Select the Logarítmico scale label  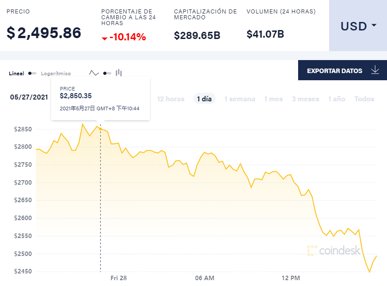pyautogui.click(x=56, y=74)
